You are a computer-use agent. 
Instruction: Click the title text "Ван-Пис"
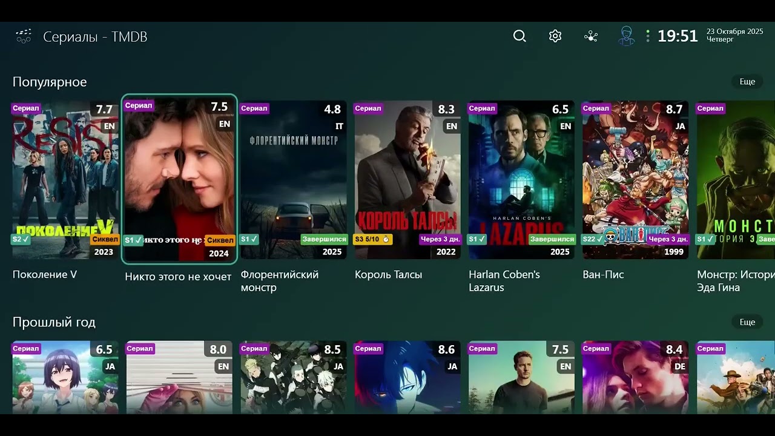[x=603, y=274]
